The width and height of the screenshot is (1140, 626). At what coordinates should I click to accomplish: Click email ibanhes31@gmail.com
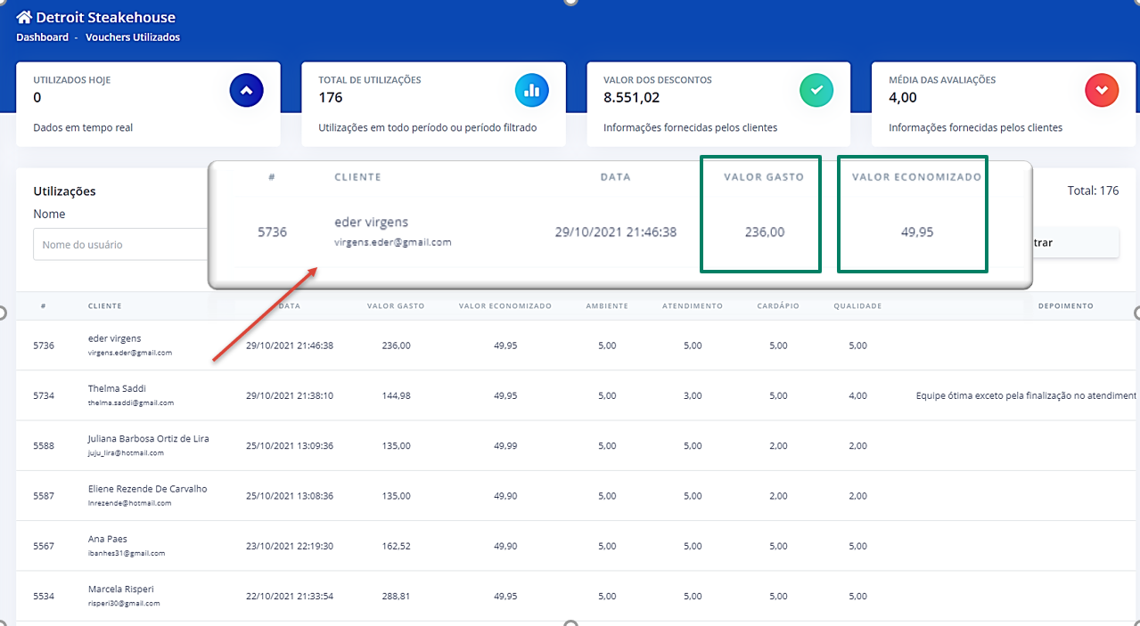127,554
